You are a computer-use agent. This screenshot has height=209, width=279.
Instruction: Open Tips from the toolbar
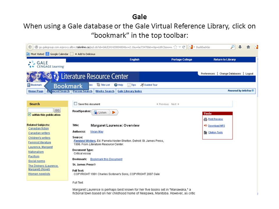[132, 85]
